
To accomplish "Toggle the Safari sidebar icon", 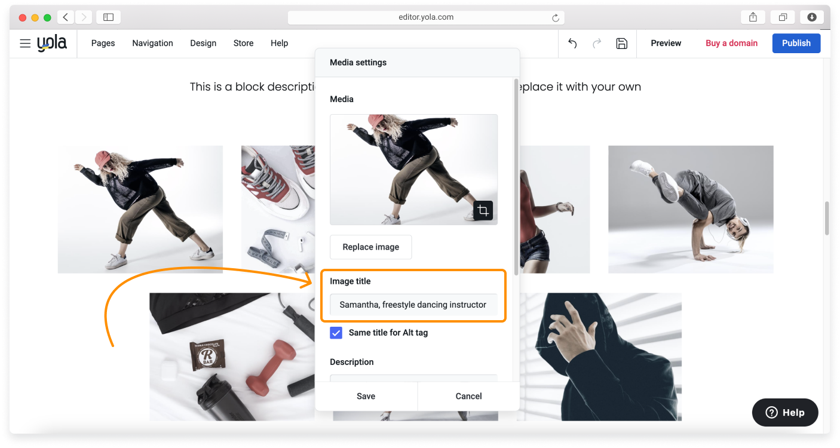I will point(108,17).
